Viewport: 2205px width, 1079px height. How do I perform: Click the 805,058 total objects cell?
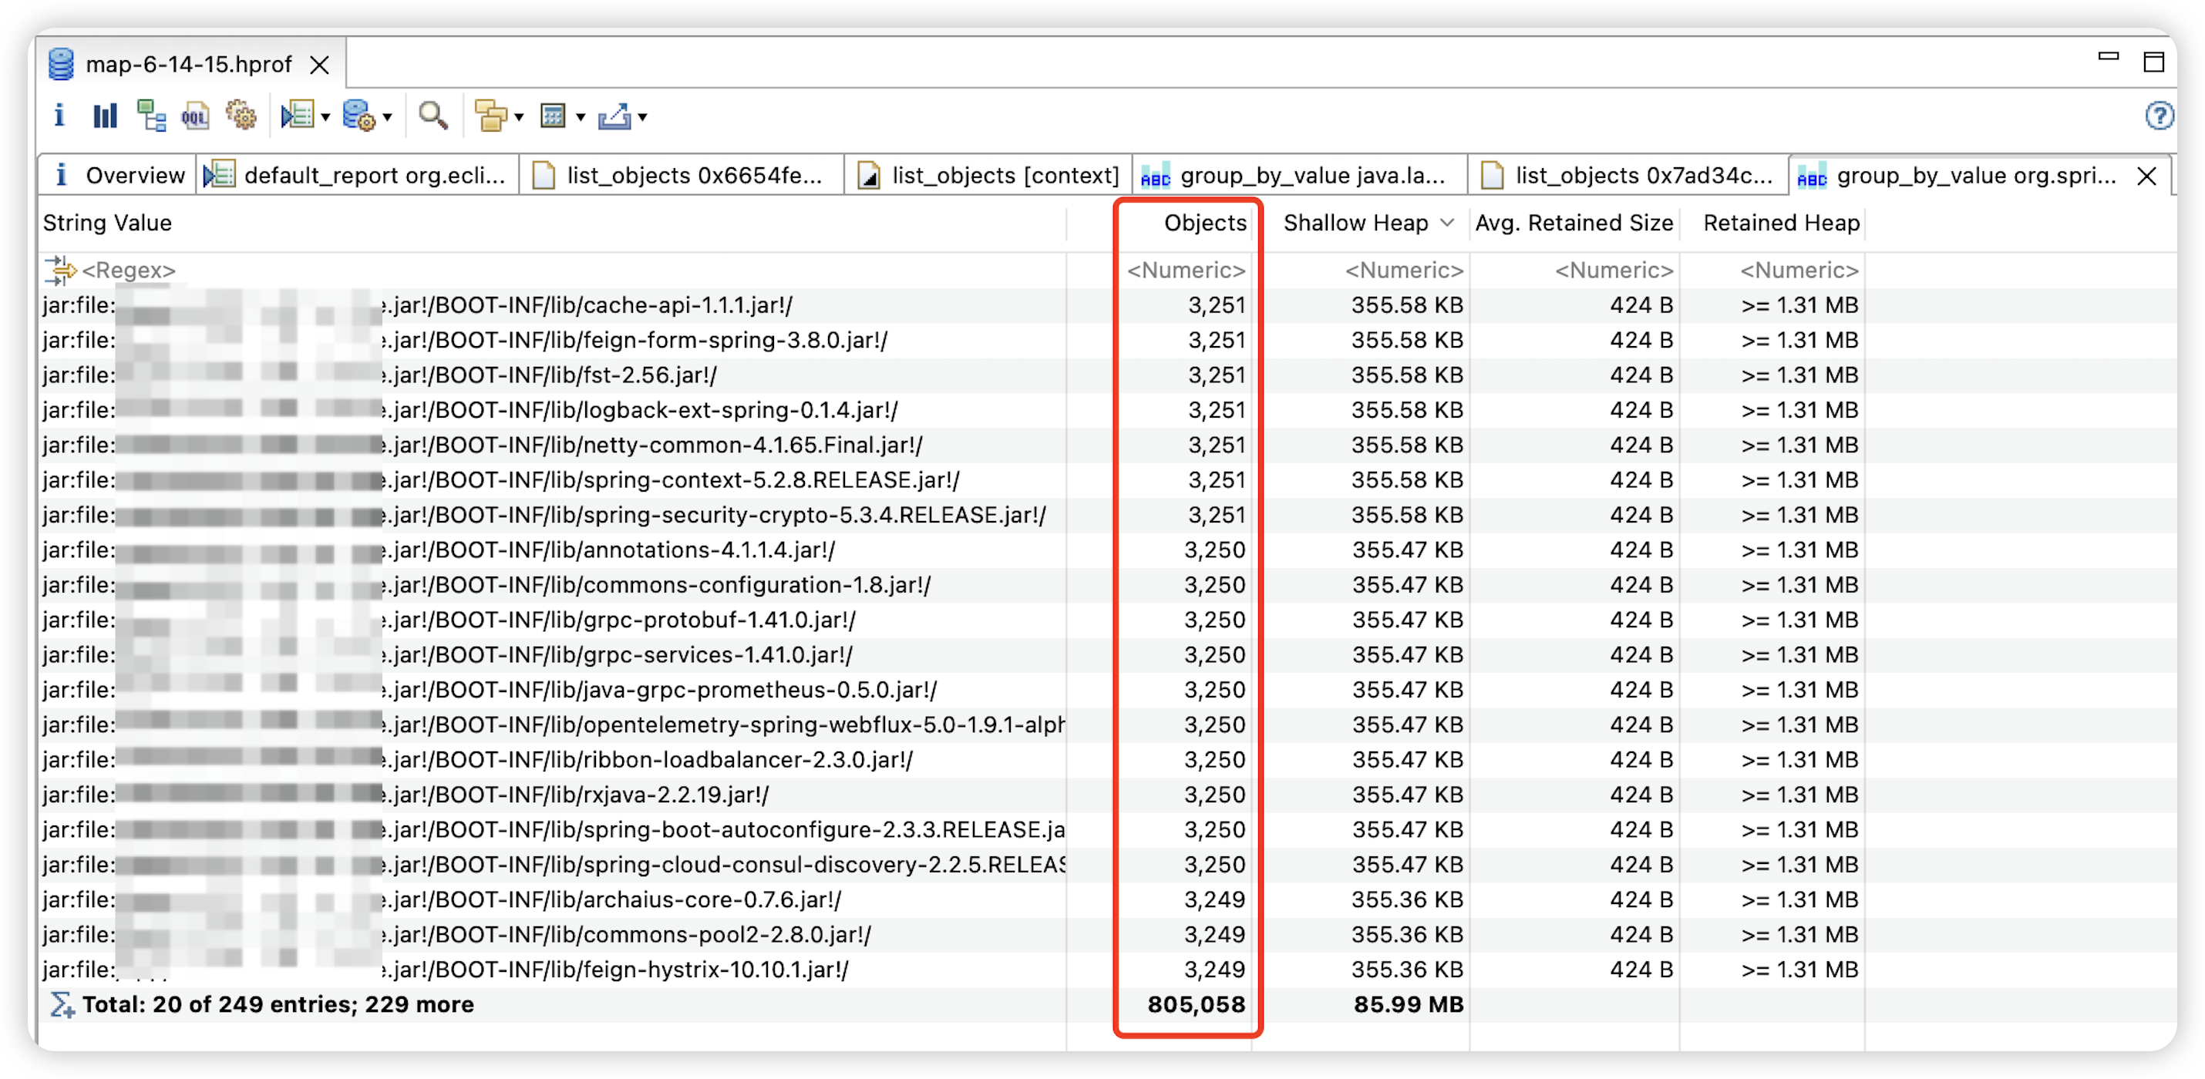click(1196, 1004)
